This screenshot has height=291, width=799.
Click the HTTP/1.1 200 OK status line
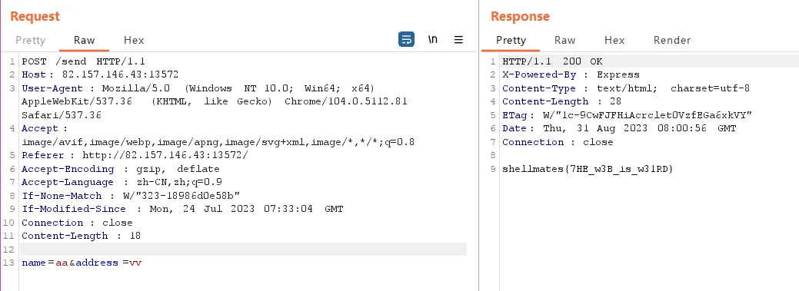(552, 61)
